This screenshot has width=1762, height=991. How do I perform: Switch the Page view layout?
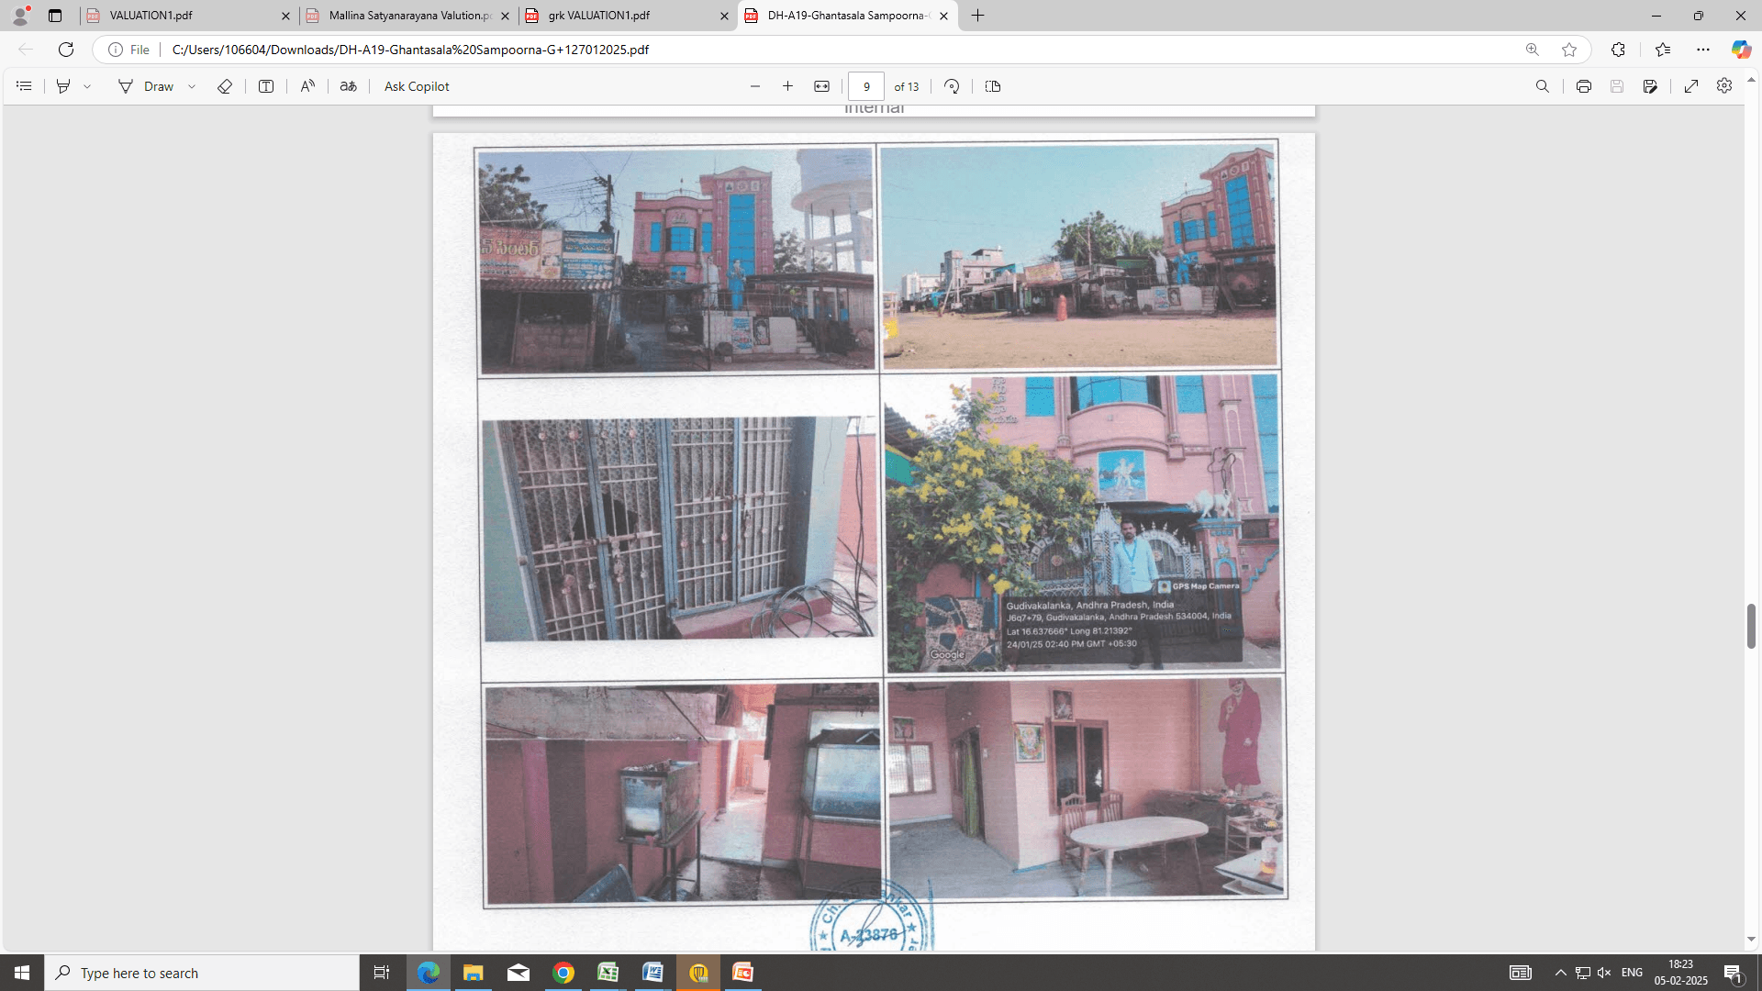pos(993,86)
